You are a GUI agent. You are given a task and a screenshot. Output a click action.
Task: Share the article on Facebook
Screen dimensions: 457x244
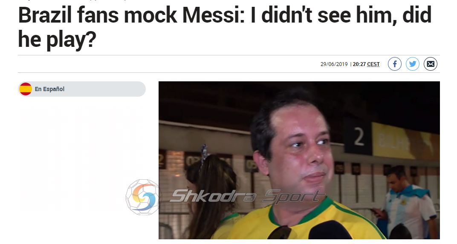pos(395,64)
